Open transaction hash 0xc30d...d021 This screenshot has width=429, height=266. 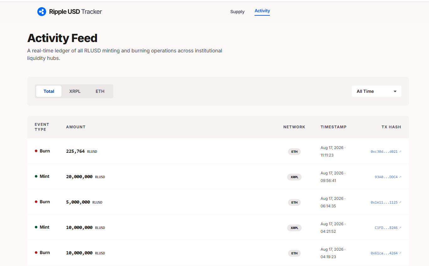[384, 152]
